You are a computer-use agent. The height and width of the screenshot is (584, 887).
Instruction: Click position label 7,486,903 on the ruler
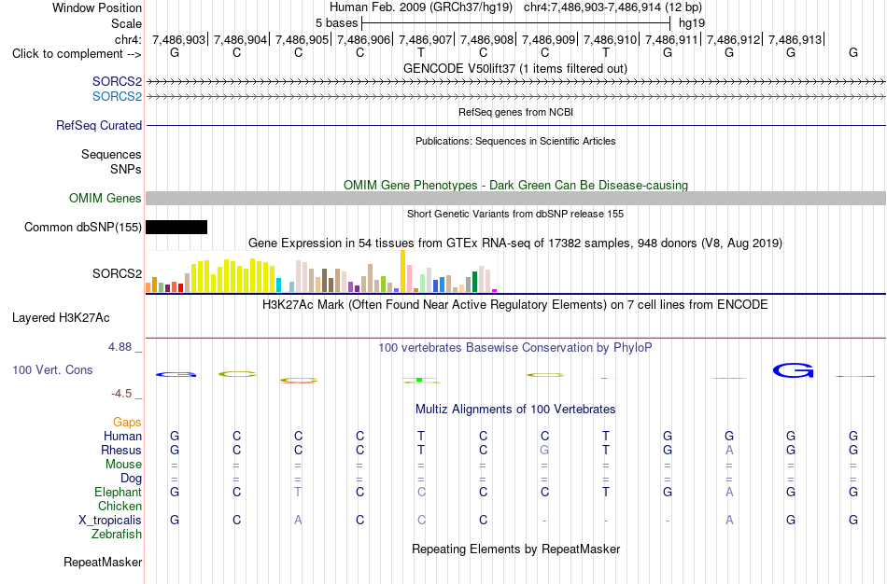(178, 39)
